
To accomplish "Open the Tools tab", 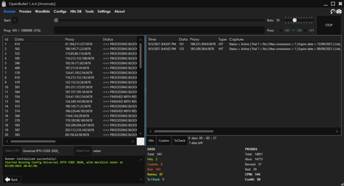I will click(90, 12).
